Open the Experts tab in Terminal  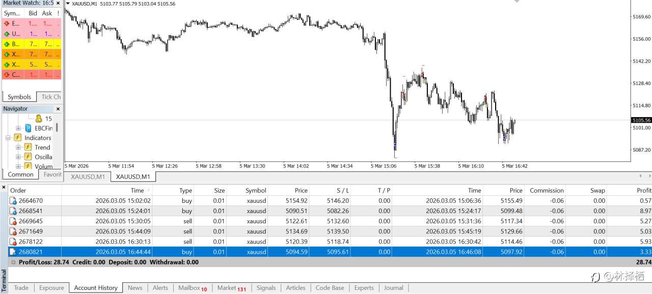tap(364, 288)
